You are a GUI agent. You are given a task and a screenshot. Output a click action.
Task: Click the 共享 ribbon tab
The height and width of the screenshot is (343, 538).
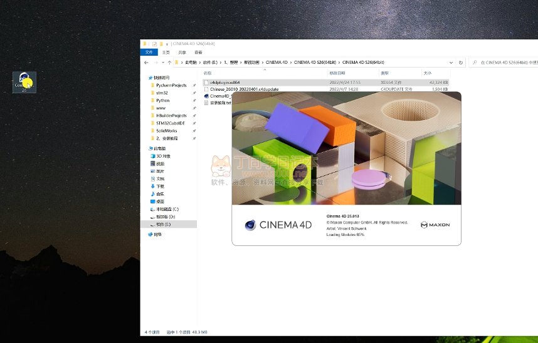point(182,53)
